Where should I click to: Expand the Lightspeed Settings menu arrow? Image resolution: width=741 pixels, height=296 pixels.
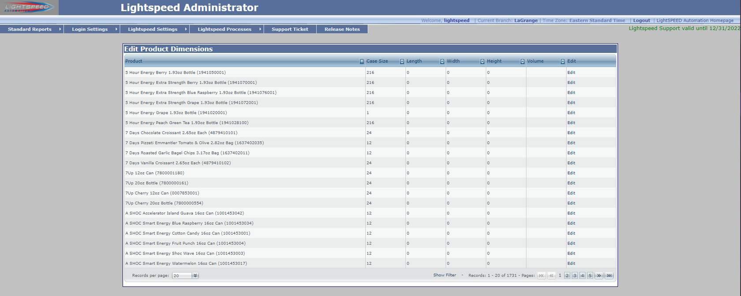[x=186, y=29]
